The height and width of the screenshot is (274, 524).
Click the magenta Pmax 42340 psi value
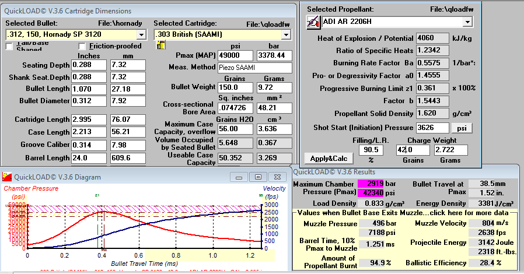371,193
